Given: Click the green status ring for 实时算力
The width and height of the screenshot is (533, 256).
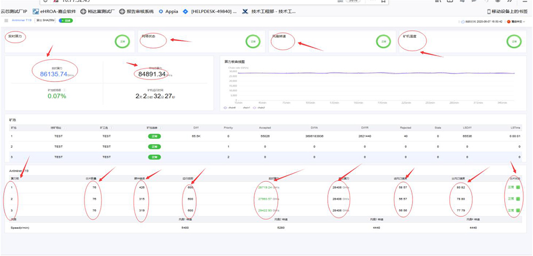Looking at the screenshot, I should coord(122,41).
